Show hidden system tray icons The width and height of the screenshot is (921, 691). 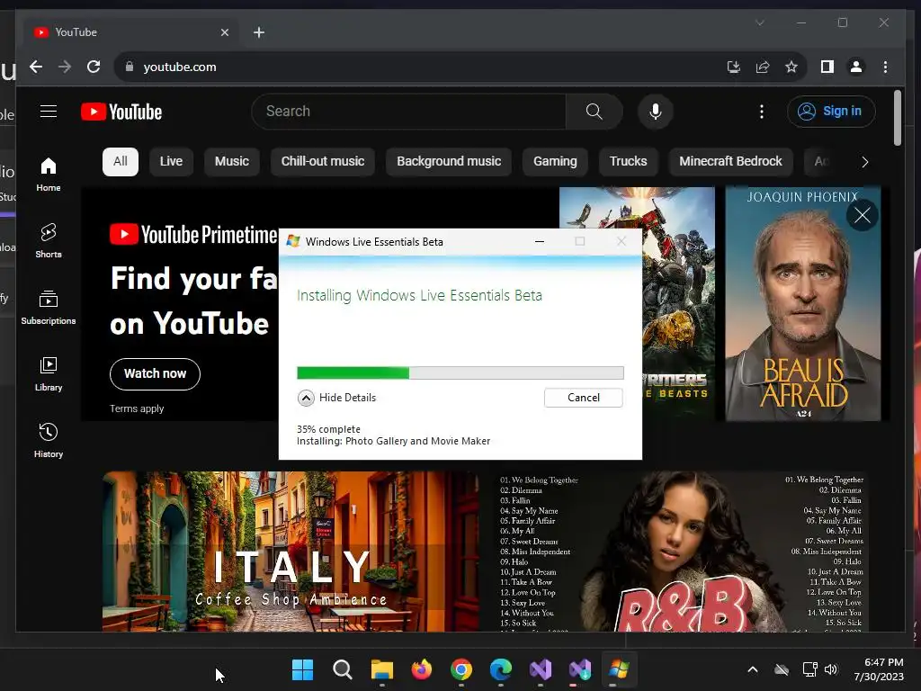[753, 669]
